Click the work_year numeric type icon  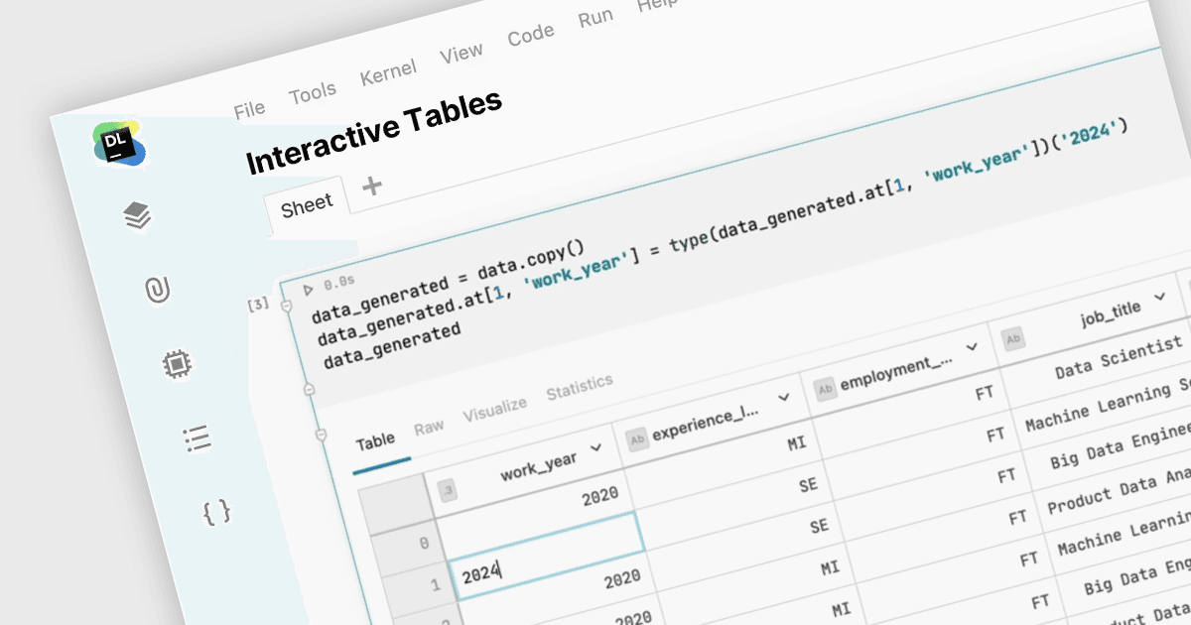pos(448,489)
